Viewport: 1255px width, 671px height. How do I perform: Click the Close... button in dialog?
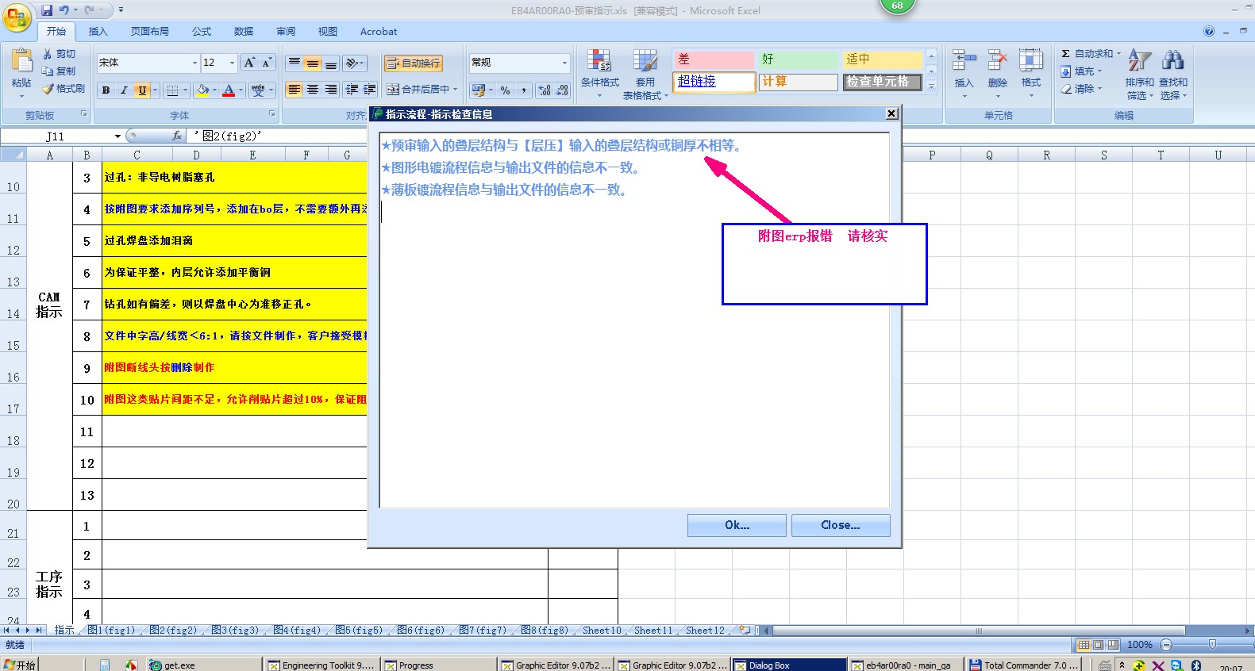[x=840, y=525]
